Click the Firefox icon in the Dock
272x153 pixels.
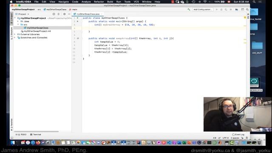[x=38, y=143]
